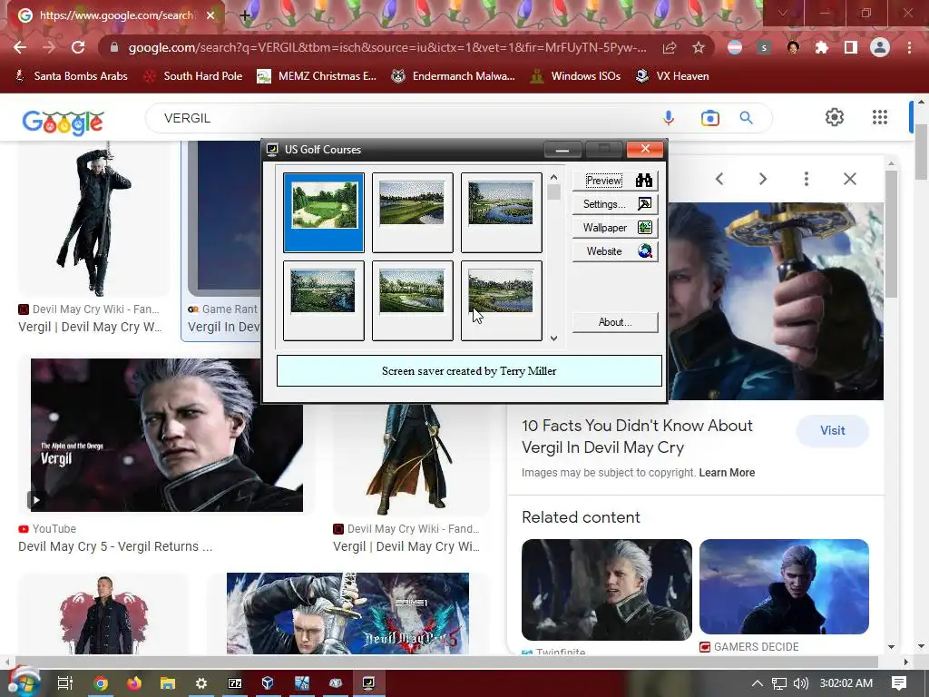Open 7-Zip from the taskbar
The image size is (929, 697).
pos(235,682)
